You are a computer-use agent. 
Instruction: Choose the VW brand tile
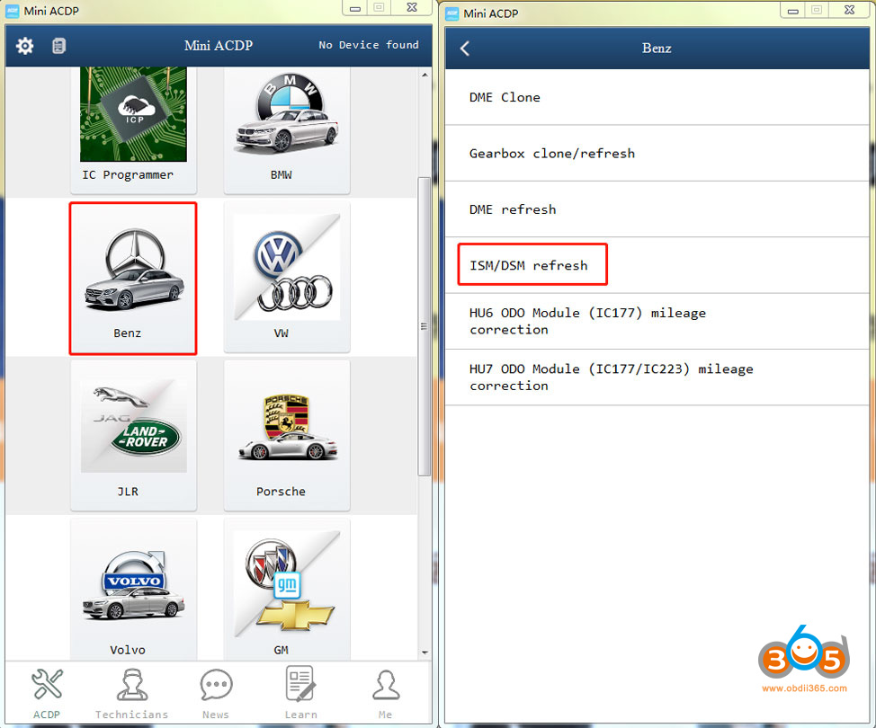[x=286, y=279]
